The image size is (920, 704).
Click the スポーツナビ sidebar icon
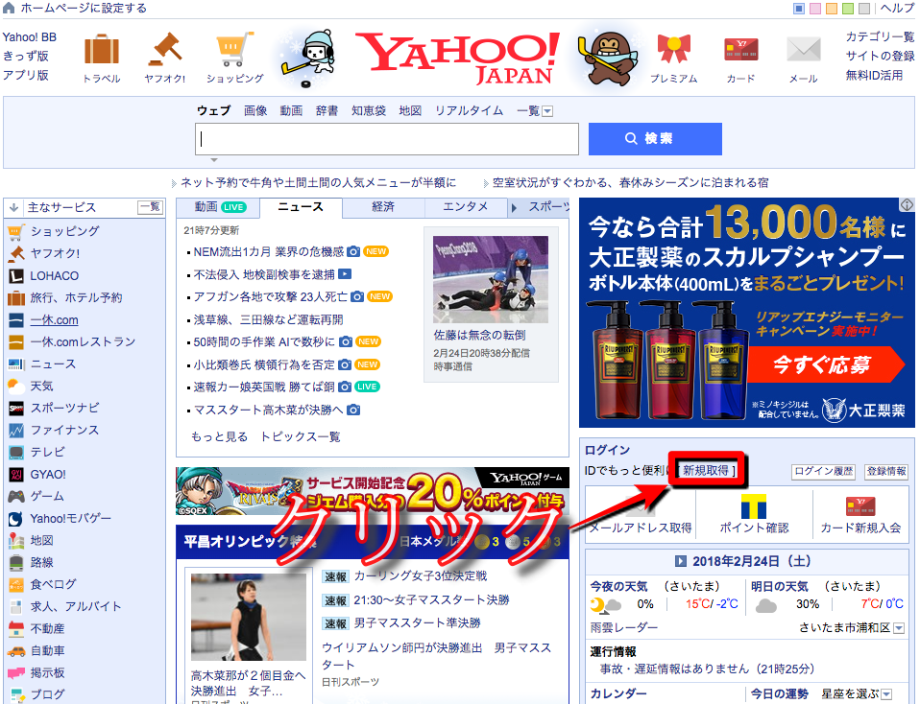(15, 408)
